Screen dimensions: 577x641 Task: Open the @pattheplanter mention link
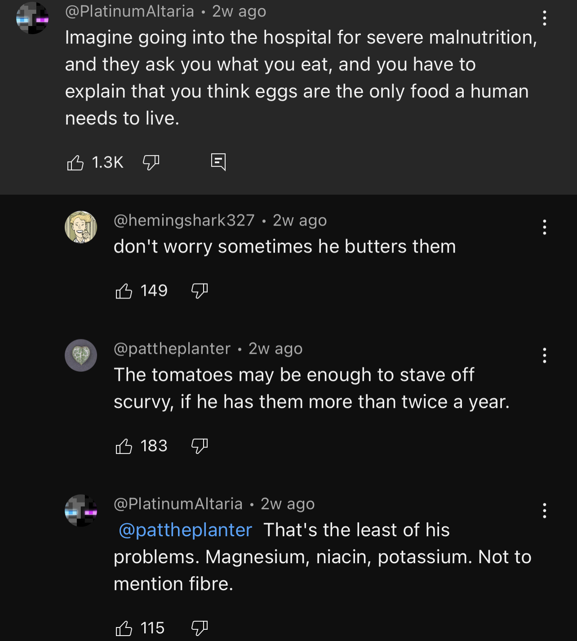pyautogui.click(x=185, y=530)
